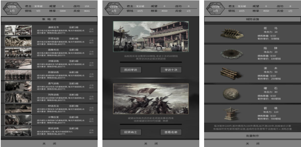
Task: Open the 查看名册 roster button
Action: tap(171, 132)
